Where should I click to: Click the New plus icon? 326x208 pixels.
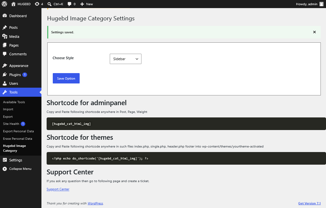pos(82,4)
